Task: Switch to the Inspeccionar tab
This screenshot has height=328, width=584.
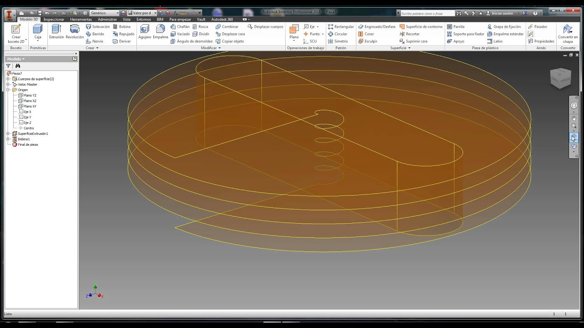Action: [x=54, y=20]
